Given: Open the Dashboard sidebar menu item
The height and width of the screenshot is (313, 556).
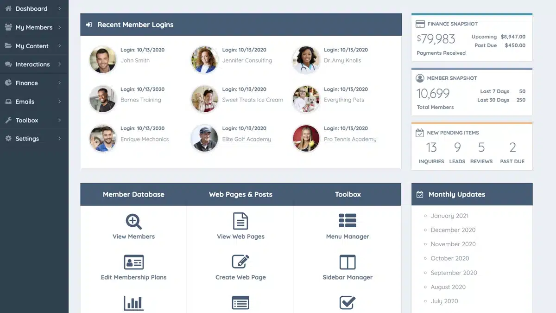Looking at the screenshot, I should 31,9.
